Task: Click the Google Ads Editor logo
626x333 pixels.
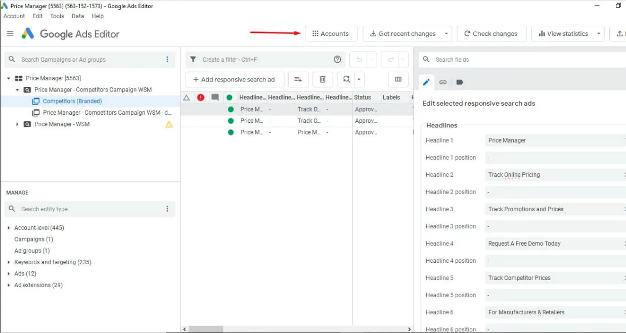Action: 70,34
